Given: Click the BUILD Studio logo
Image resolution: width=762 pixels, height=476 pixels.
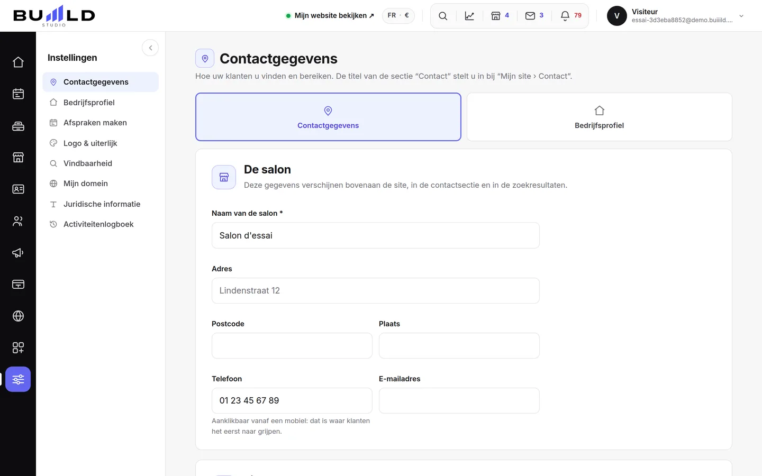Looking at the screenshot, I should coord(54,16).
